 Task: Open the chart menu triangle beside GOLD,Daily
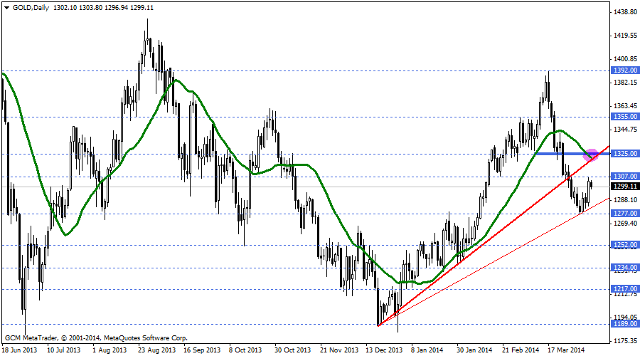pos(6,7)
